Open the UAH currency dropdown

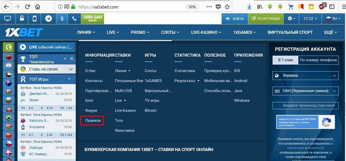(305, 91)
